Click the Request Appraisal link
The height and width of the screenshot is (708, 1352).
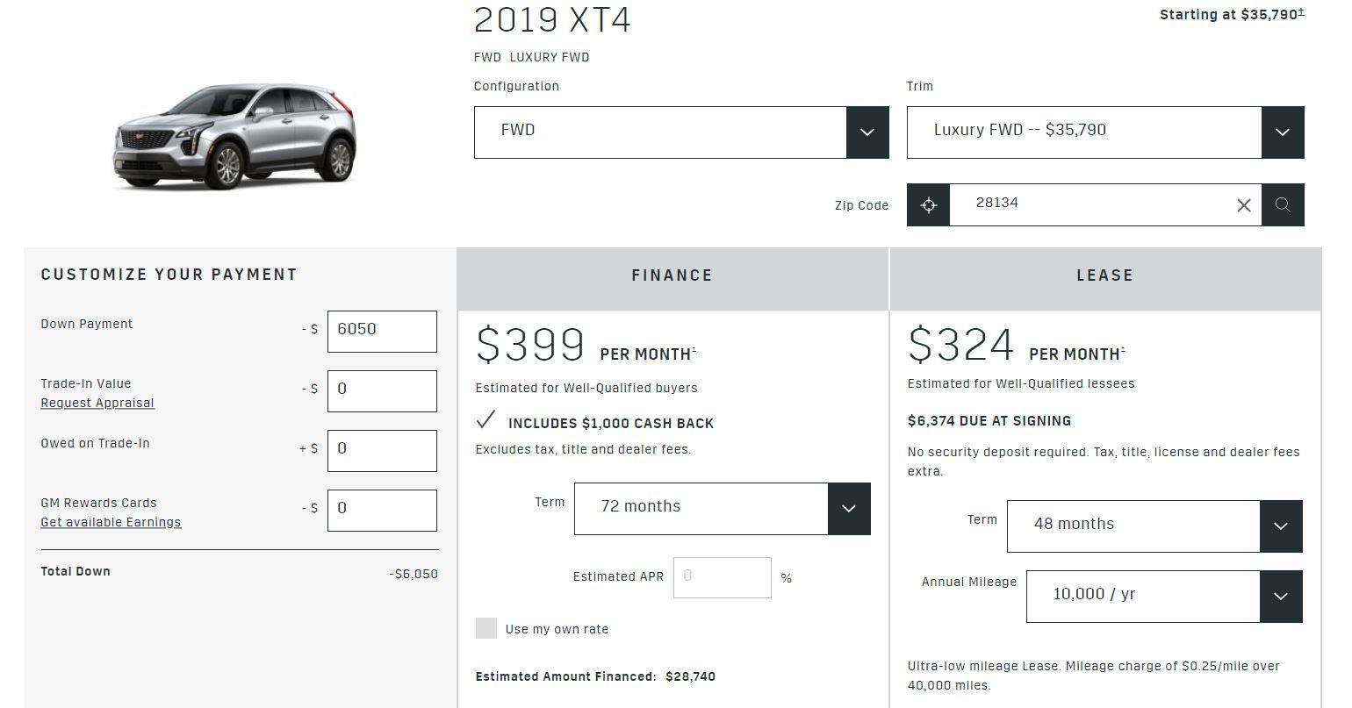pos(97,403)
